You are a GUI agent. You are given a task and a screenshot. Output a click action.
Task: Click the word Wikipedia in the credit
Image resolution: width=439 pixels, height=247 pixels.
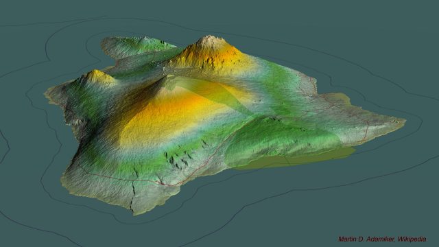coord(412,239)
